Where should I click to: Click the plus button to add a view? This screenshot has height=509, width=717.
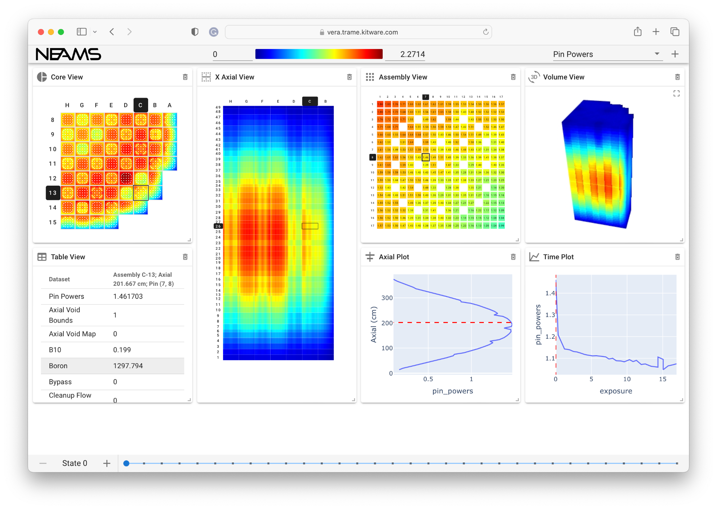[675, 54]
